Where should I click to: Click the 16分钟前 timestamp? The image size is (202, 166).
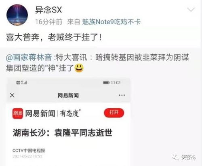click(49, 22)
